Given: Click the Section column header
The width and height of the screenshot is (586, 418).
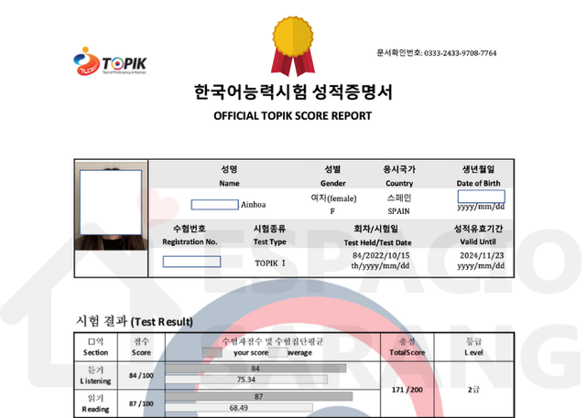Looking at the screenshot, I should point(95,352).
